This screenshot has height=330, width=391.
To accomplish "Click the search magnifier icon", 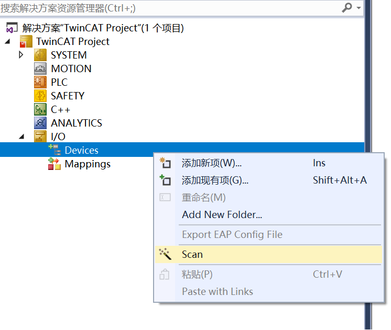I will (346, 7).
